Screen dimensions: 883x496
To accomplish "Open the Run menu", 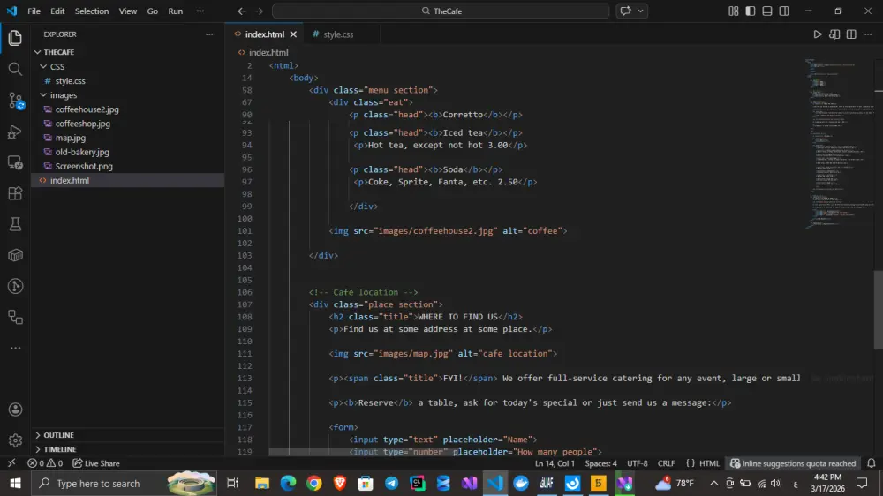I will (x=175, y=11).
